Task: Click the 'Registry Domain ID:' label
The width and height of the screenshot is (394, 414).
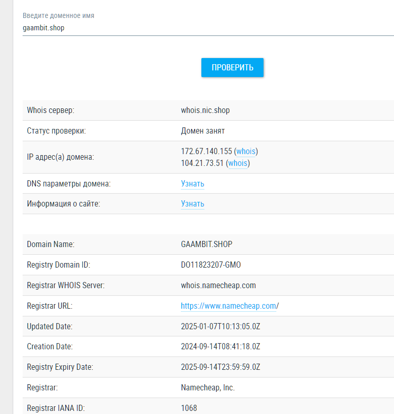Action: click(59, 265)
